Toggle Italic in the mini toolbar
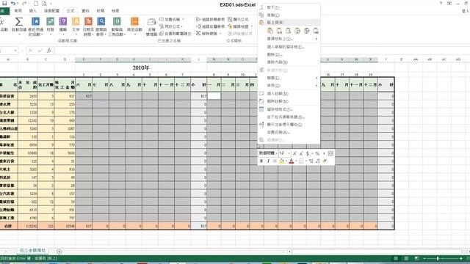Viewport: 470px width, 264px height. pos(268,161)
